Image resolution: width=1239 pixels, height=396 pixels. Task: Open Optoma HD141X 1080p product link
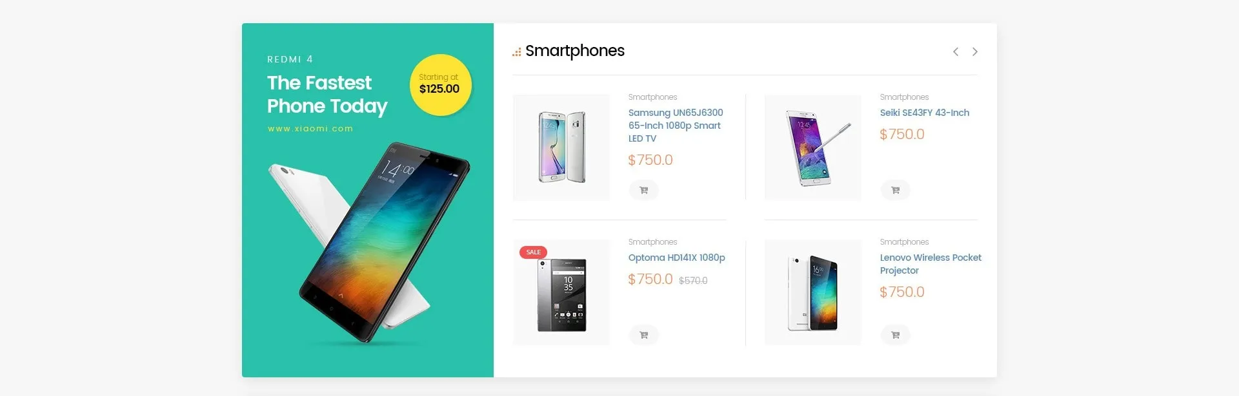[x=676, y=258]
